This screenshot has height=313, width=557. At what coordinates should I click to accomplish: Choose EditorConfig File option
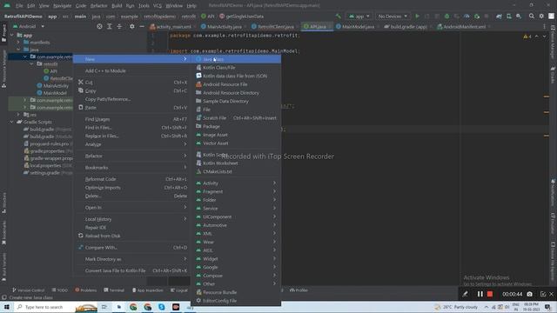click(x=236, y=301)
